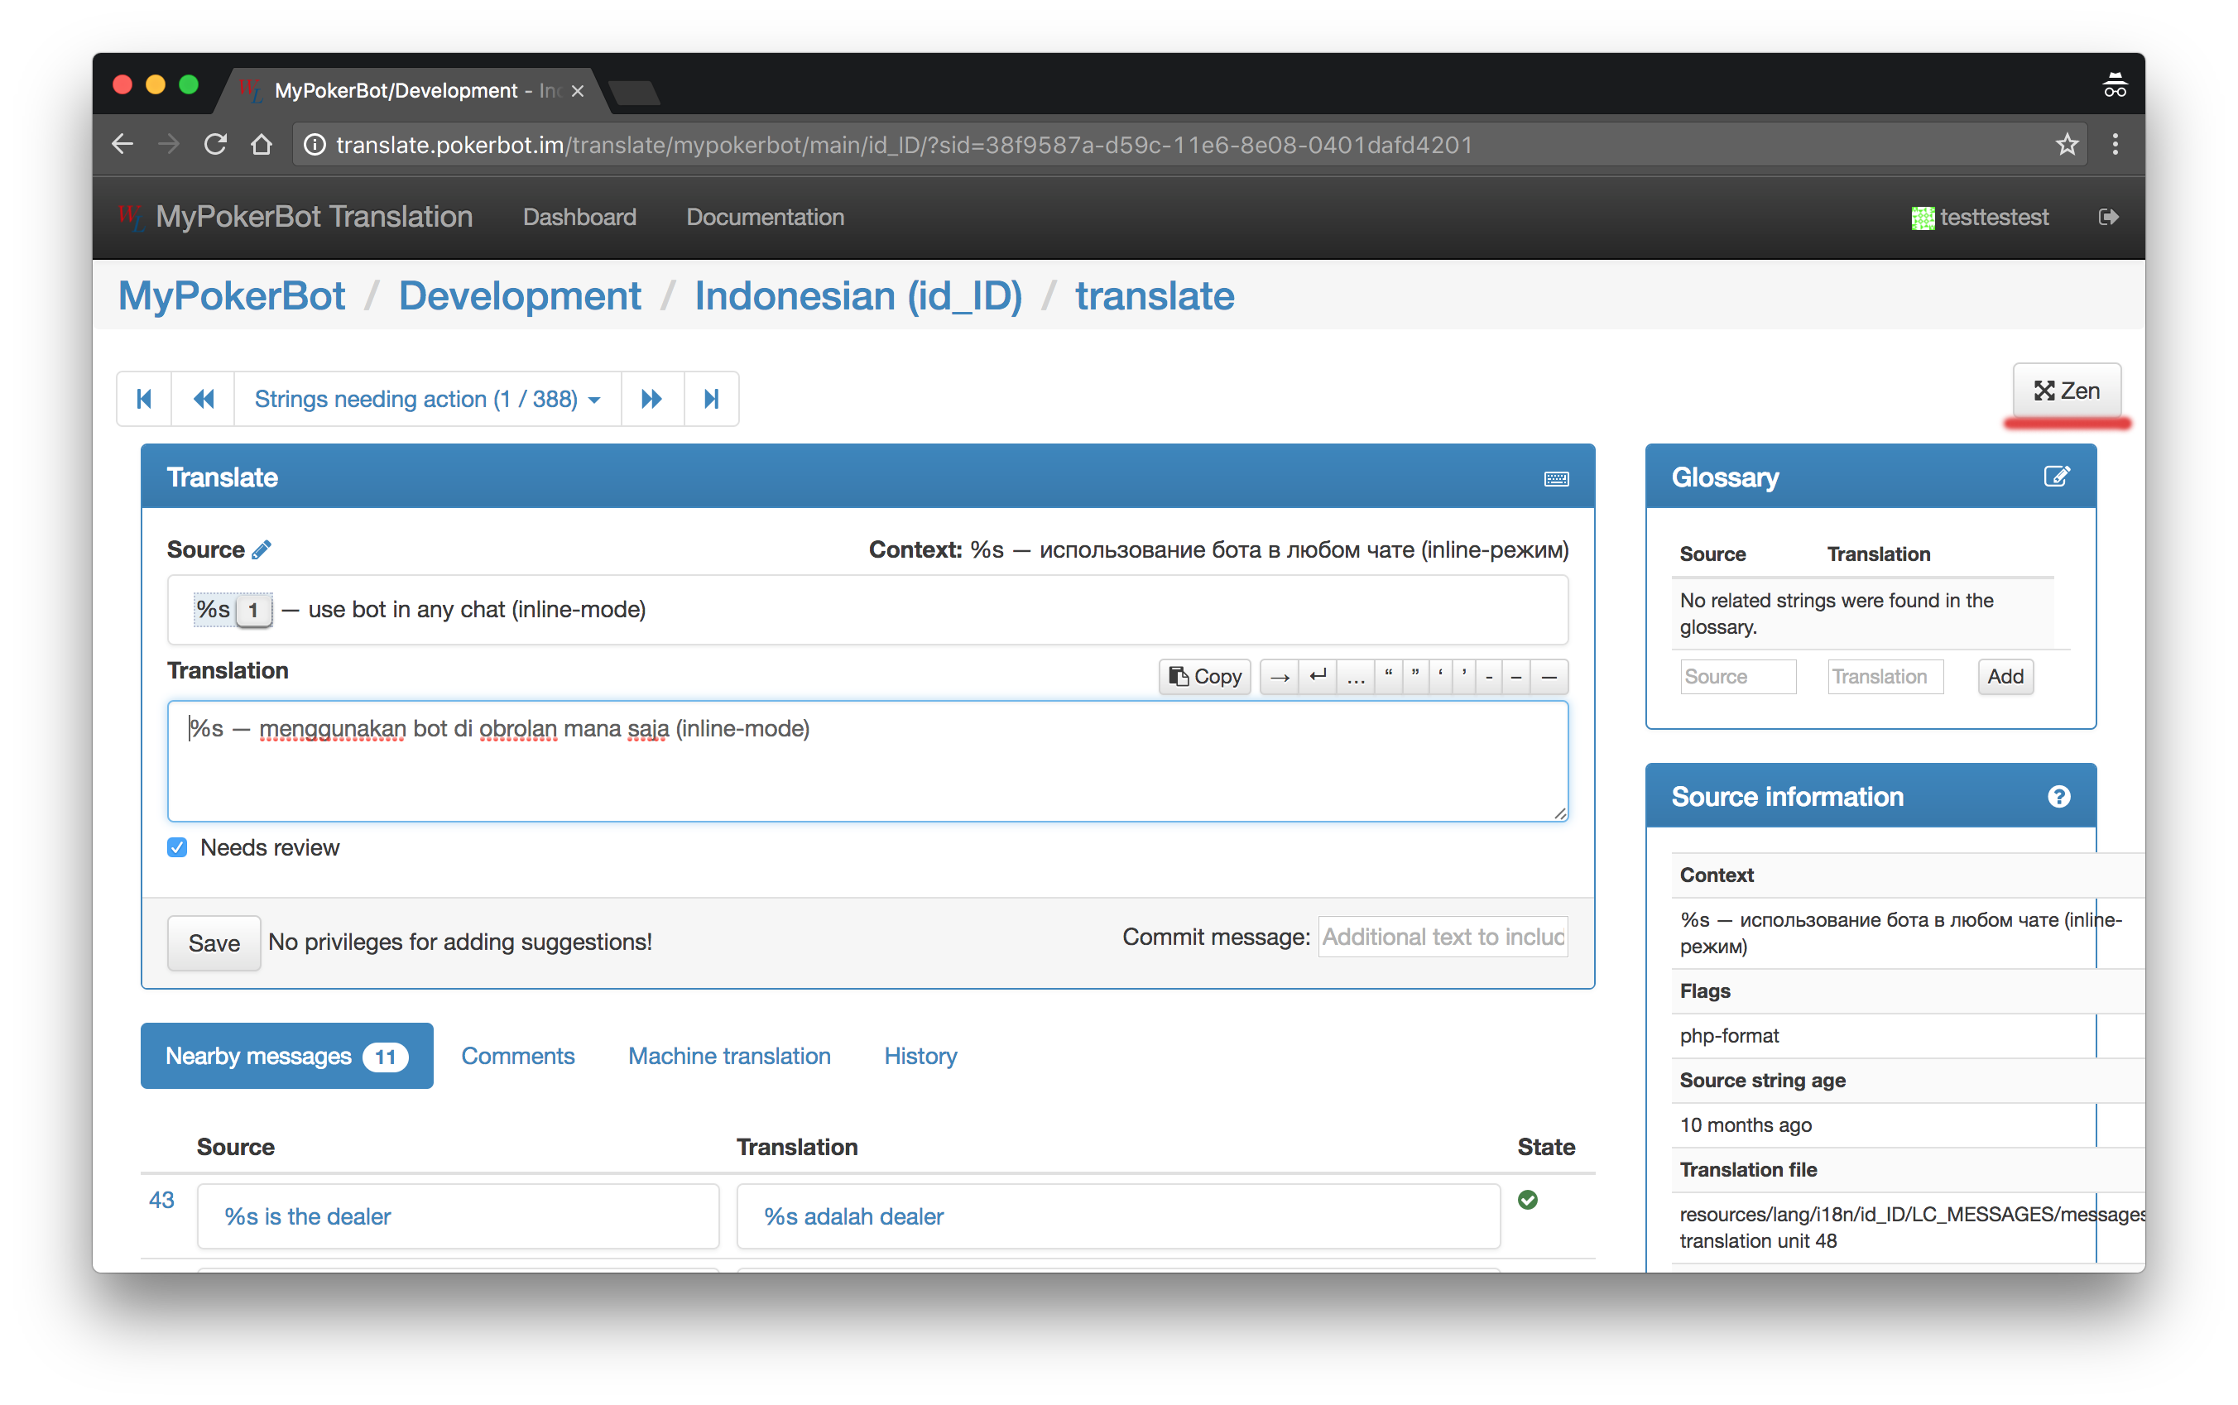The height and width of the screenshot is (1405, 2238).
Task: Open the Comments tab
Action: (517, 1056)
